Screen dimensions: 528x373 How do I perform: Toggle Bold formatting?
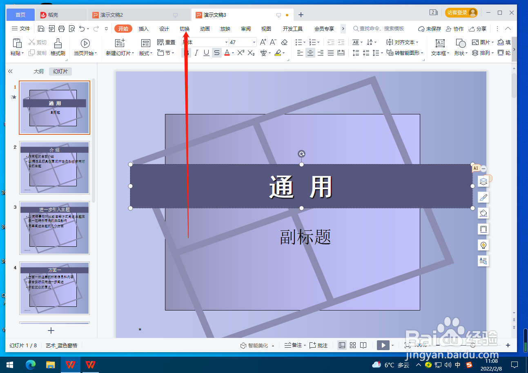point(187,53)
